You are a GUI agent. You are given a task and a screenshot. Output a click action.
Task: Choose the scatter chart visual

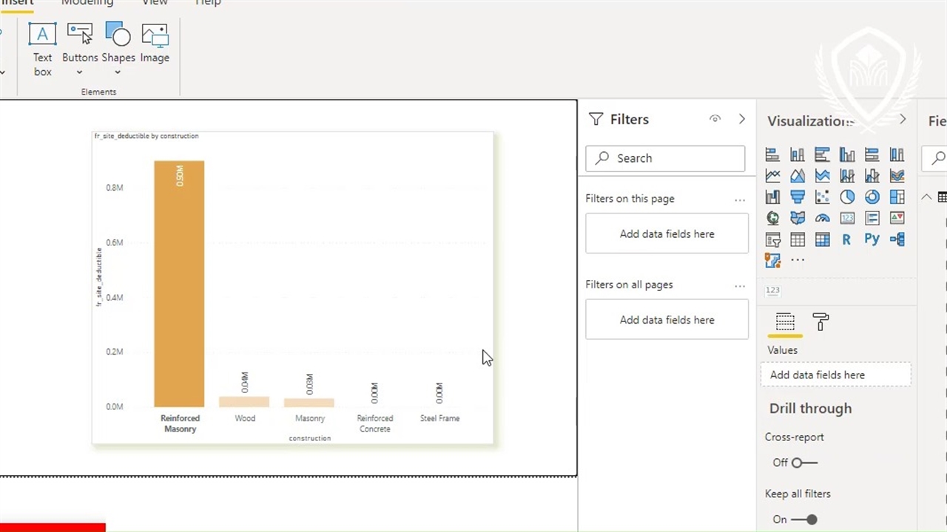pyautogui.click(x=822, y=197)
